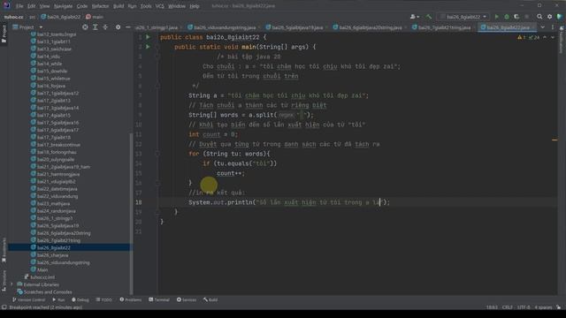The height and width of the screenshot is (318, 566).
Task: Click the Run button in top toolbar
Action: 496,17
